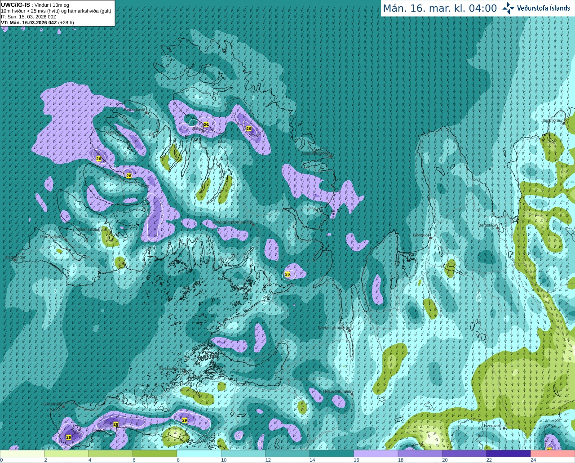
Task: Click the Bíldudalsflugvöllur place label
Action: click(93, 229)
